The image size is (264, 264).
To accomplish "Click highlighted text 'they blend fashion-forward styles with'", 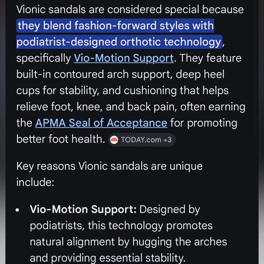I will (116, 26).
